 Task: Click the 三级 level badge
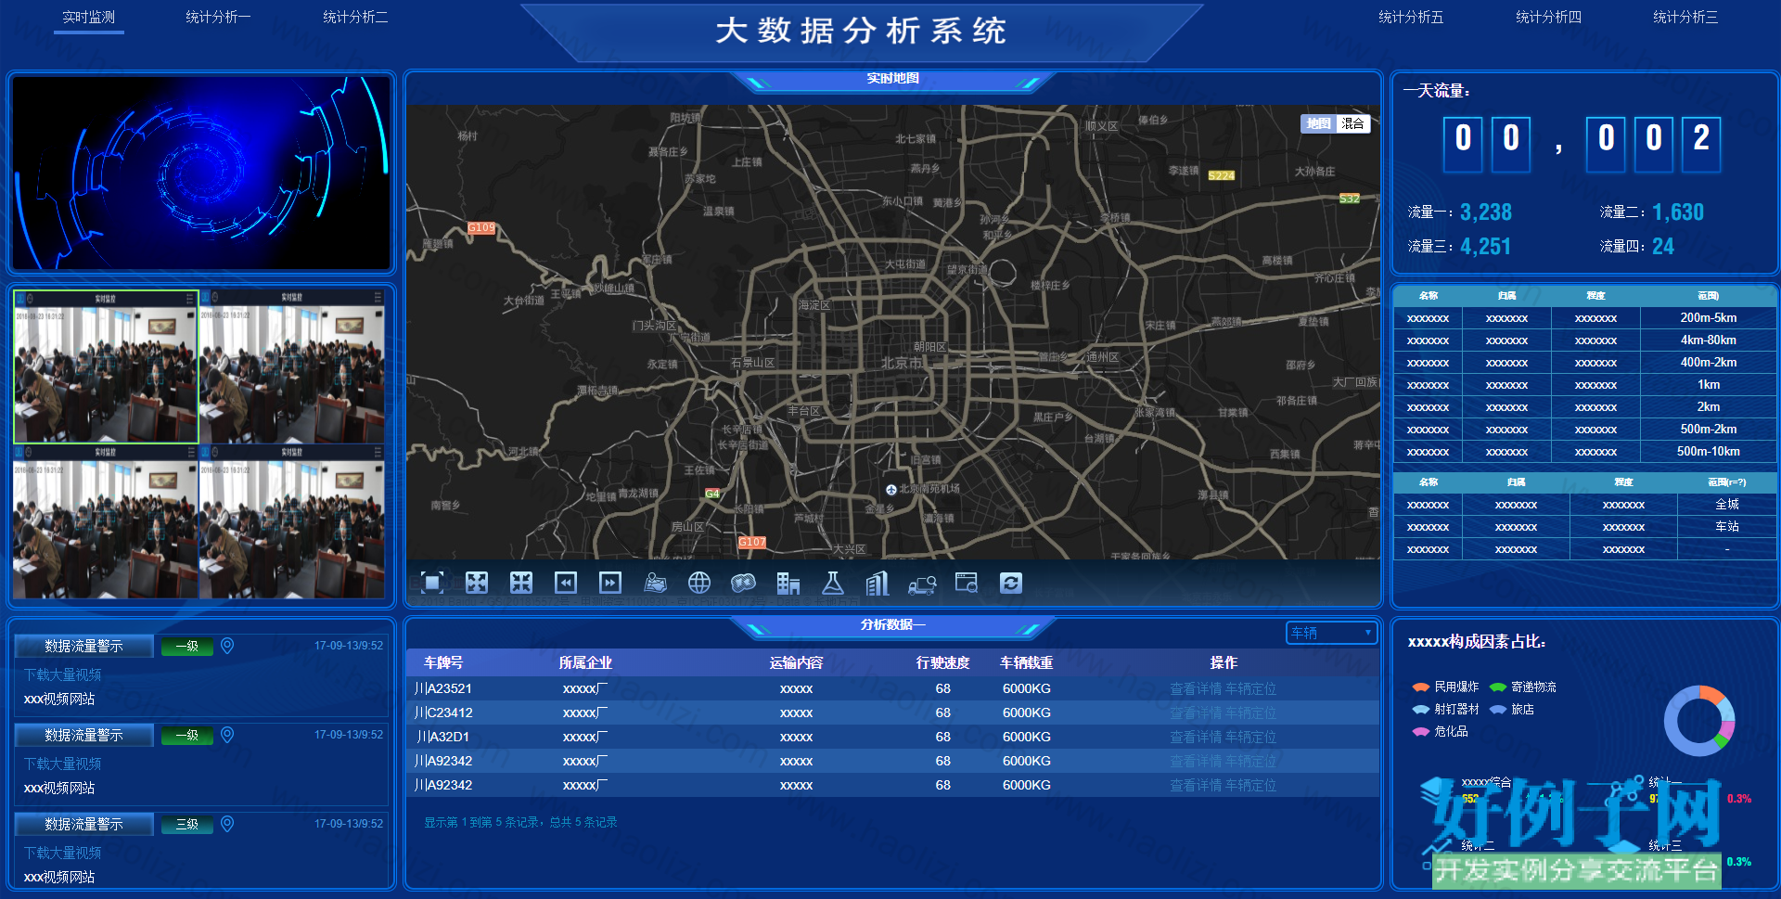pos(187,825)
